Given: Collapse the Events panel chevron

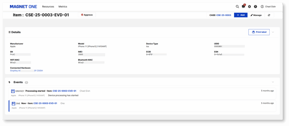Looking at the screenshot, I should pyautogui.click(x=273, y=82).
